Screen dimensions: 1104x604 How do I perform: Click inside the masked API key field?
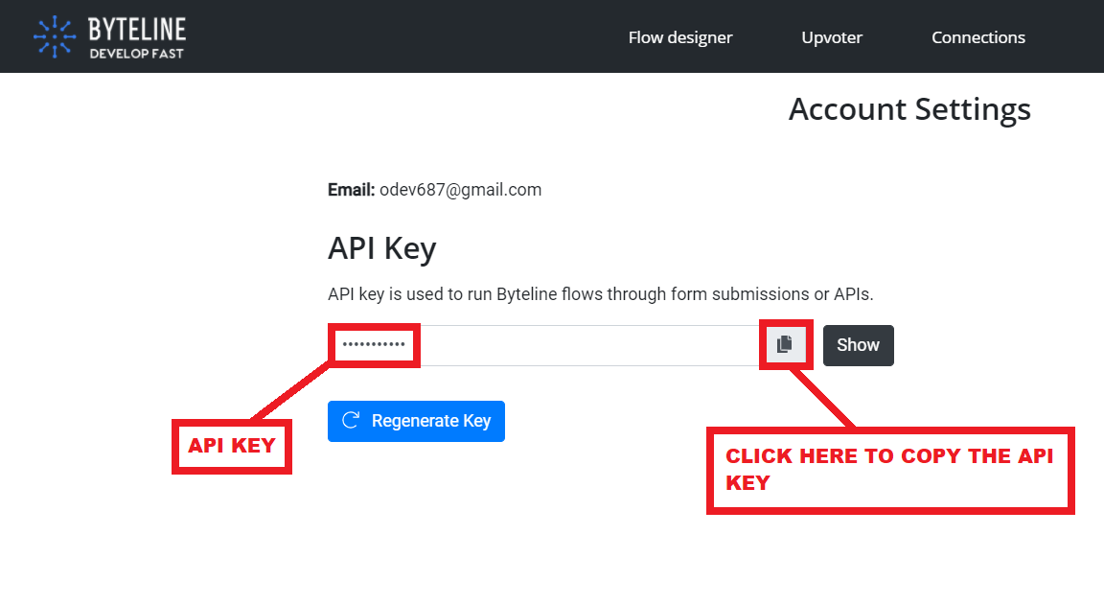[x=546, y=346]
